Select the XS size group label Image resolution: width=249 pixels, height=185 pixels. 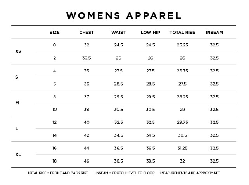(18, 51)
